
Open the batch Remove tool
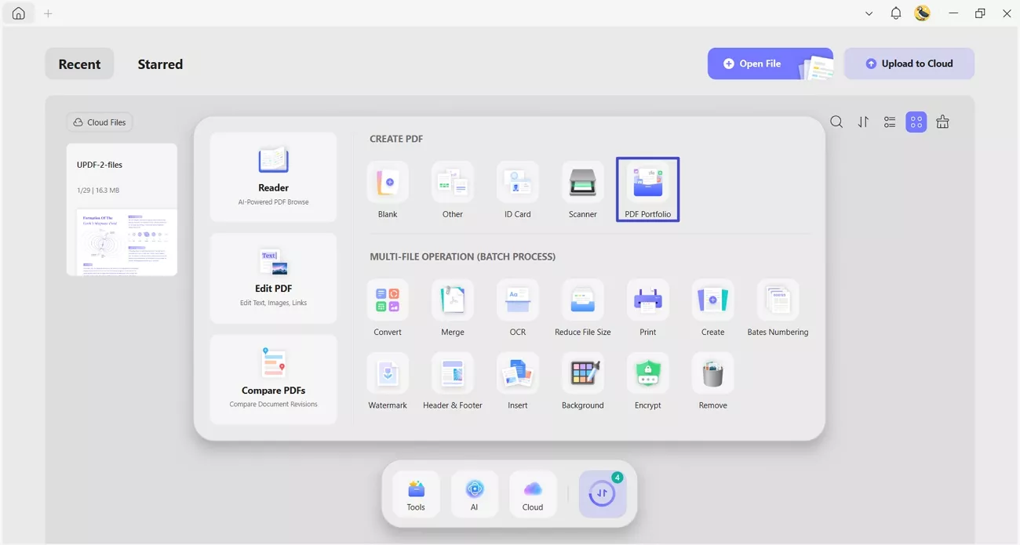click(713, 381)
